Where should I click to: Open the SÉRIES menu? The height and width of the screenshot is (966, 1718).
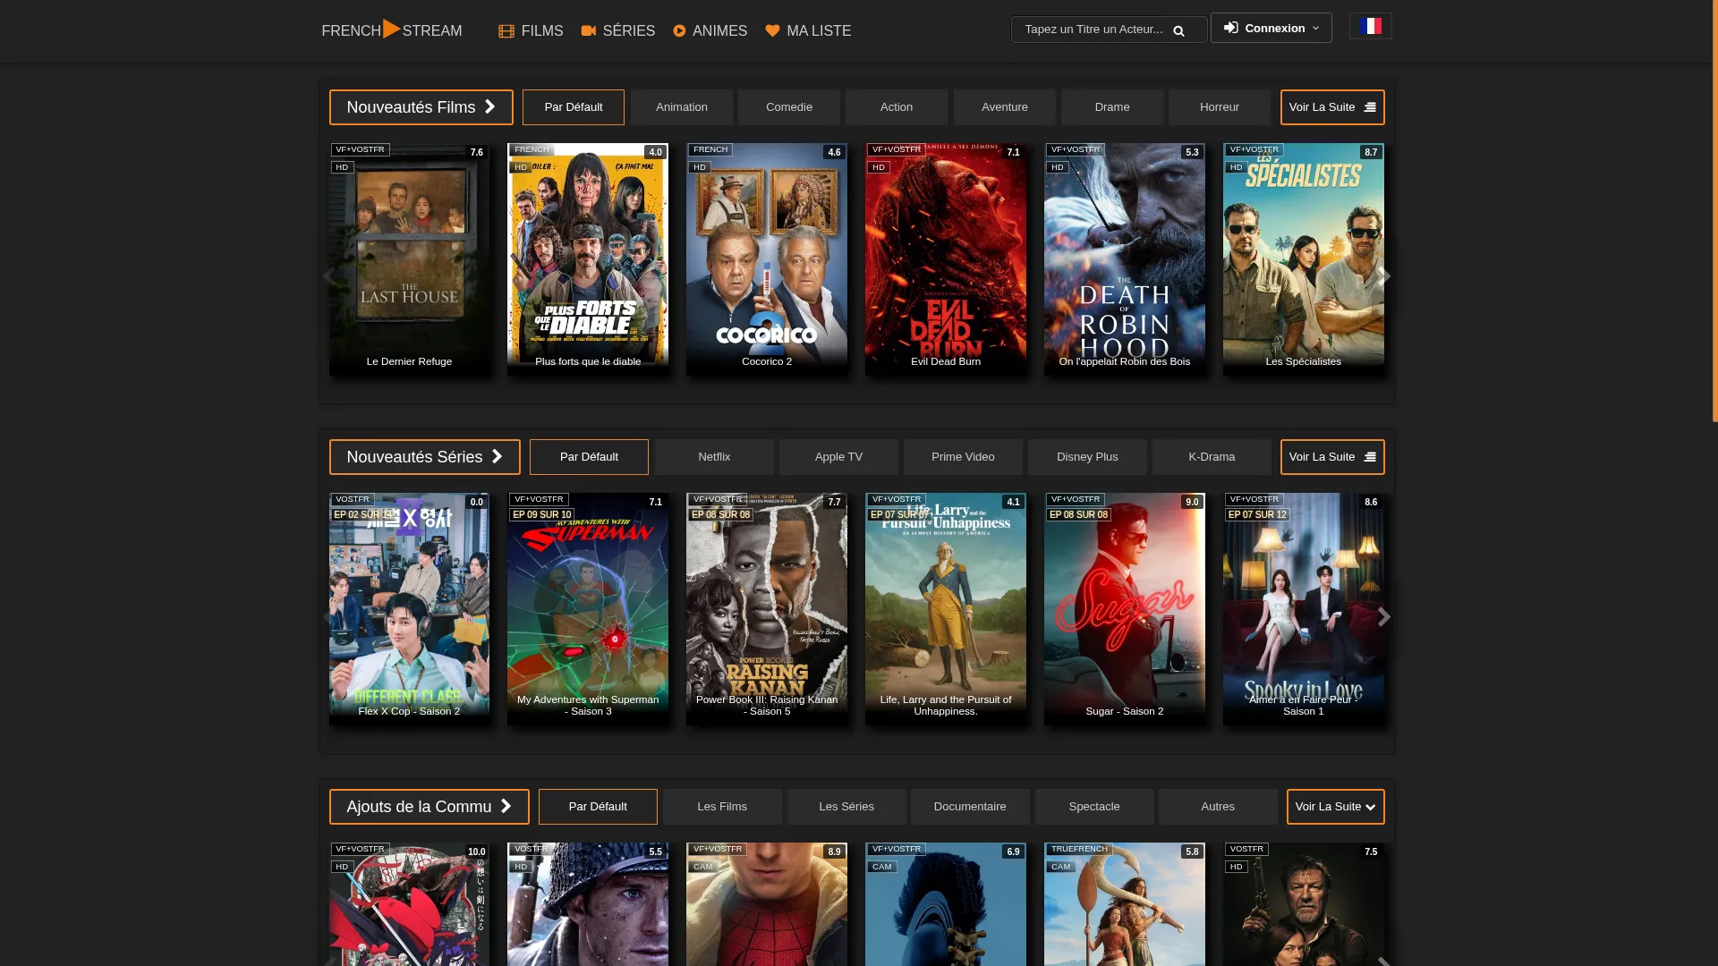[617, 30]
